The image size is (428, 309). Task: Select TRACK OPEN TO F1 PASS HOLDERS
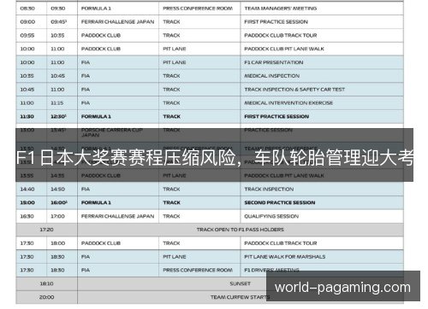241,230
